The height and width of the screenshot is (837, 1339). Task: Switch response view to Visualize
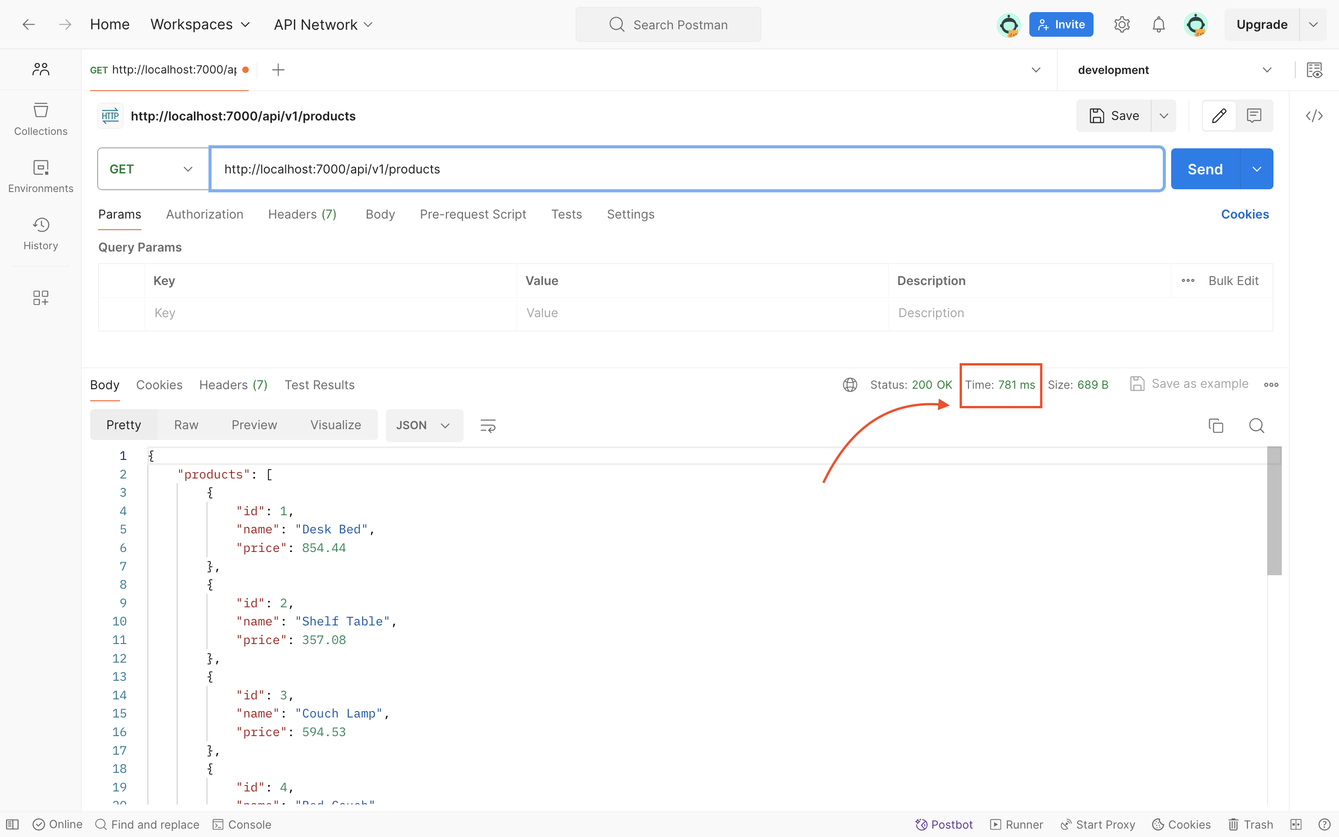tap(335, 425)
